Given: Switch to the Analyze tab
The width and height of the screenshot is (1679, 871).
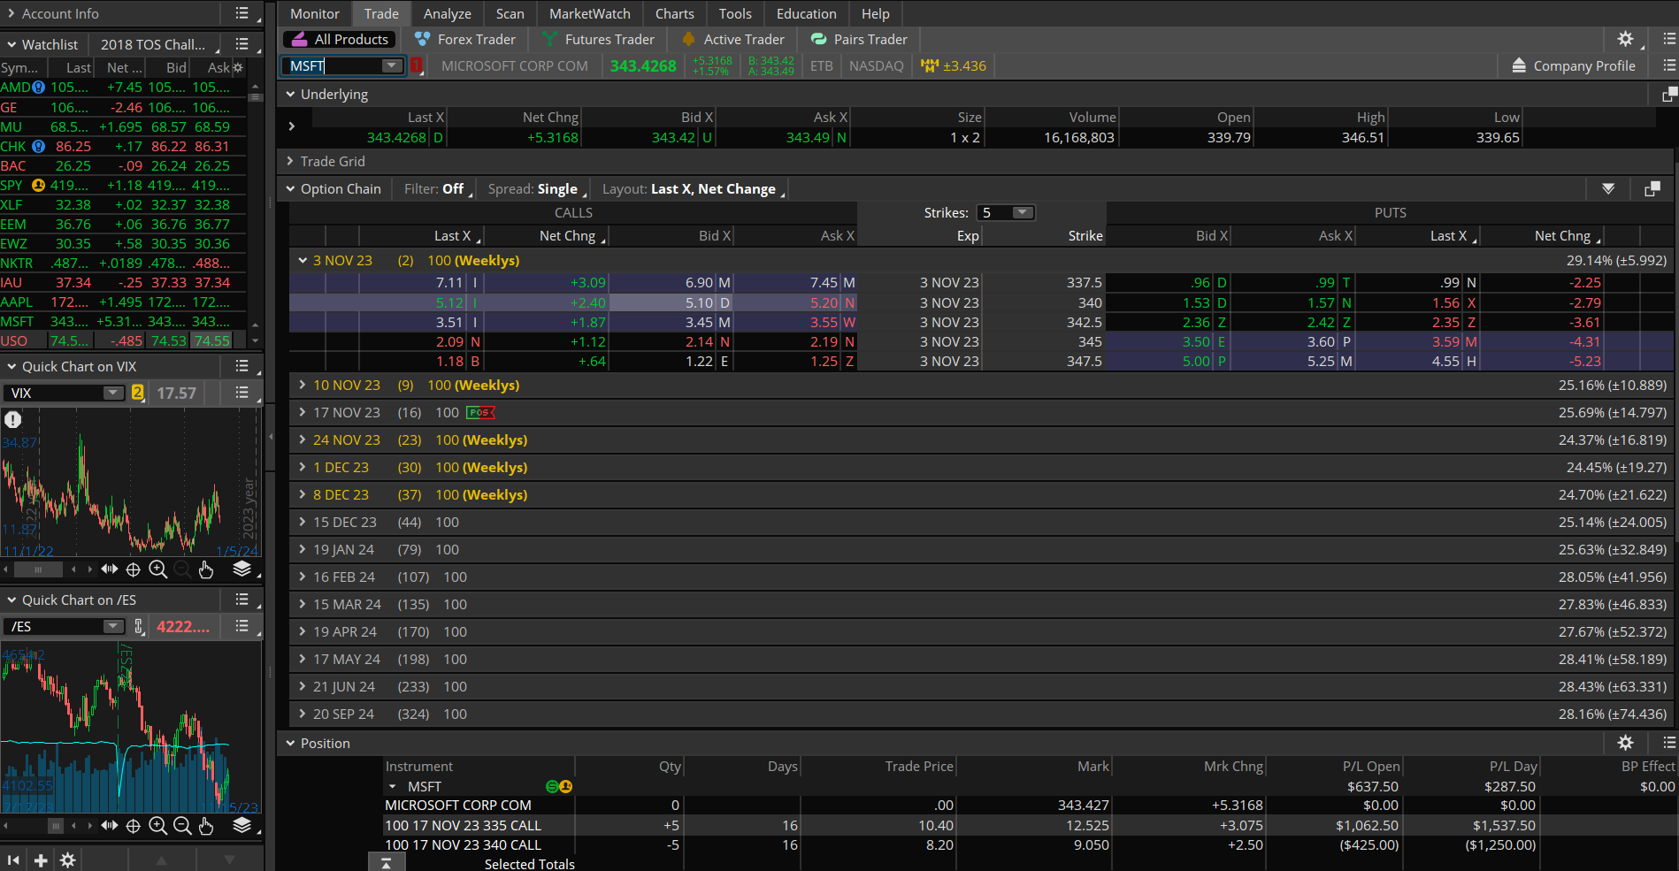Looking at the screenshot, I should coord(448,13).
